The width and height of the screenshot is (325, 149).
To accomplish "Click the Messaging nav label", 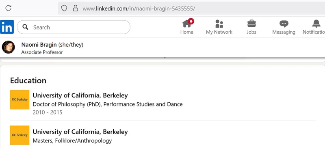I will point(284,32).
